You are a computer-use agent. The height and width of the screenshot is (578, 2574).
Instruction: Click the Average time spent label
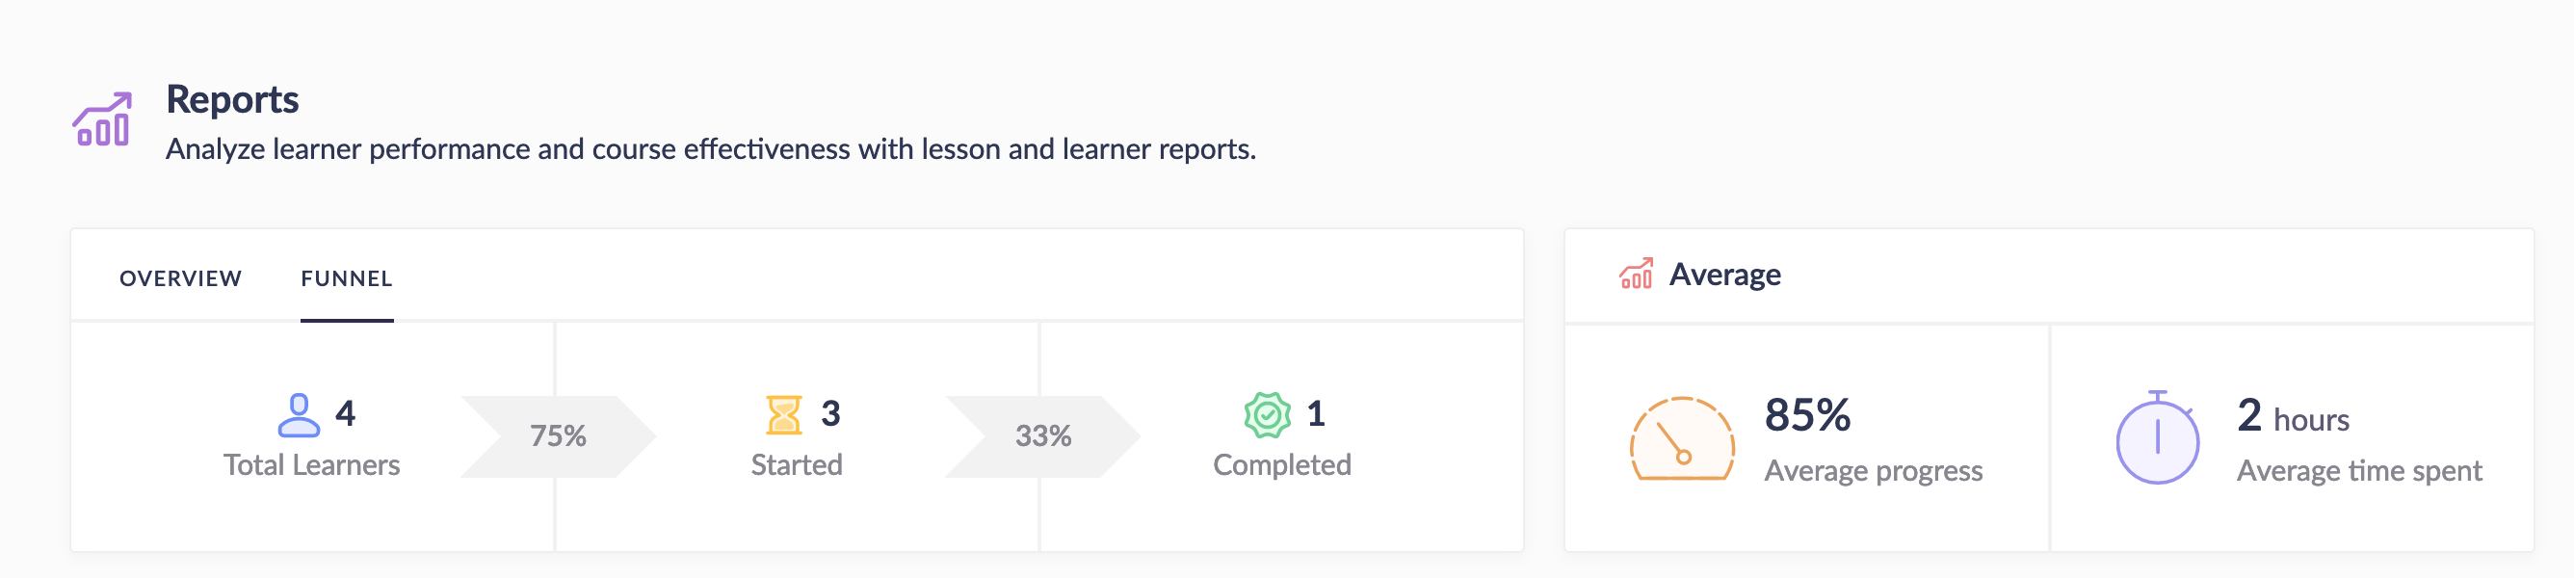tap(2358, 471)
